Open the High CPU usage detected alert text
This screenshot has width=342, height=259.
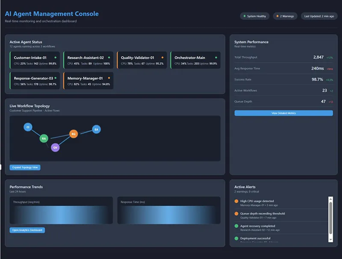(257, 201)
